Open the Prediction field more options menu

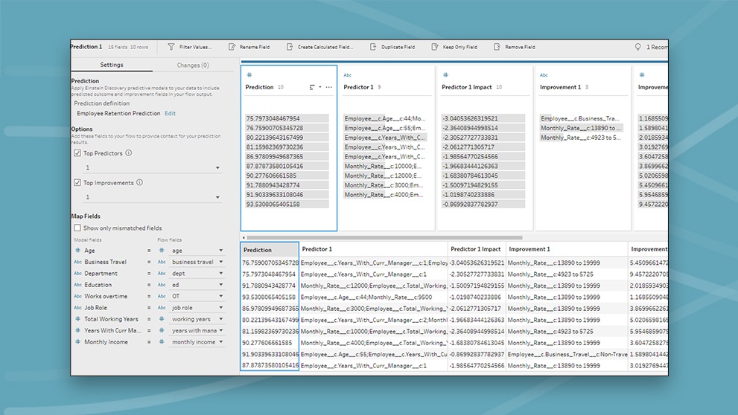329,87
